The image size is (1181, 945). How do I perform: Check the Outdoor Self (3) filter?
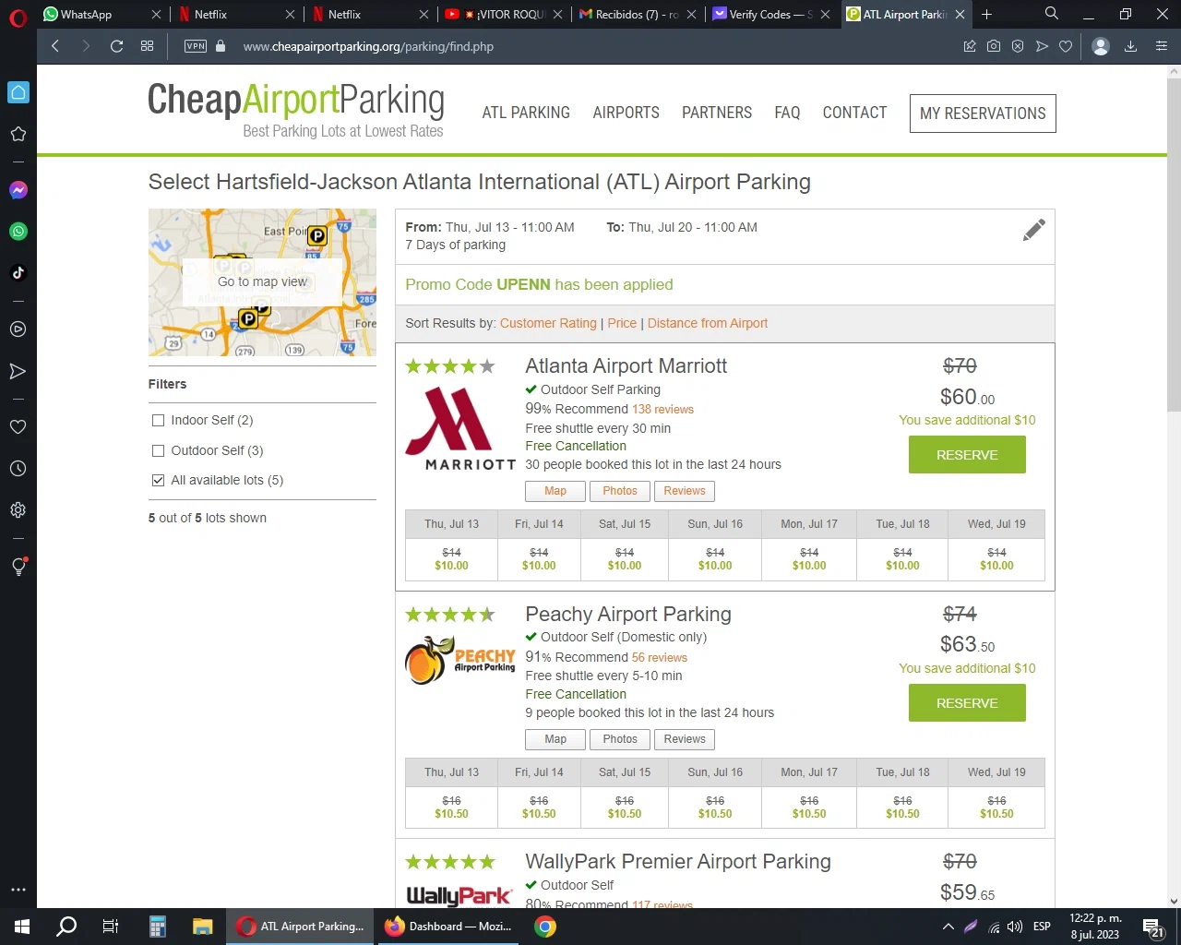click(x=158, y=451)
